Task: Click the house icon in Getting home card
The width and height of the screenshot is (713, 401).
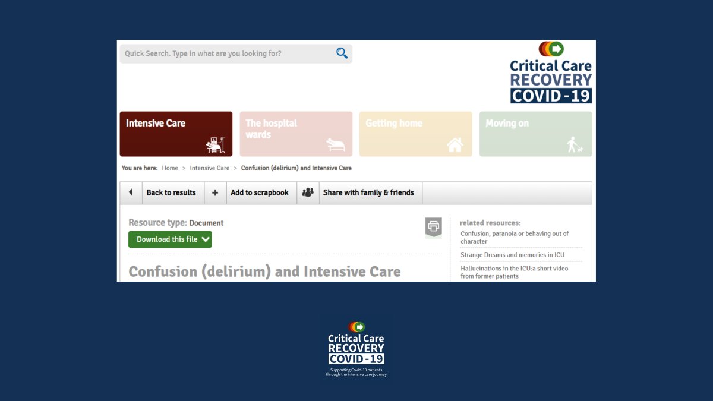Action: coord(455,144)
